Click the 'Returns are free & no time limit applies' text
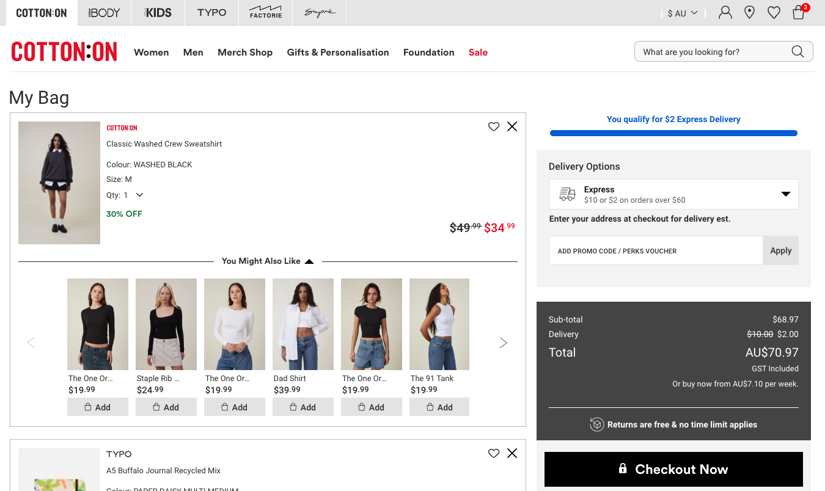 pyautogui.click(x=682, y=424)
